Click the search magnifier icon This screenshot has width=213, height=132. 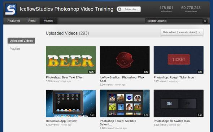pyautogui.click(x=205, y=21)
